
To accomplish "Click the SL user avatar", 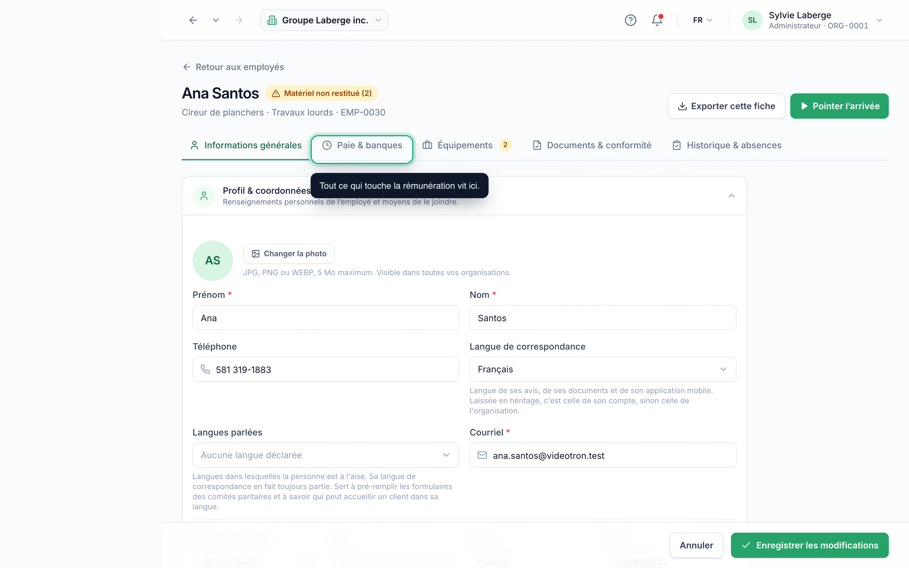I will click(752, 20).
